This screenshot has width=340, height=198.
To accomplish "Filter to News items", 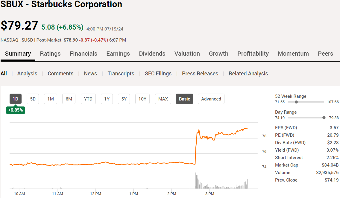I will pyautogui.click(x=90, y=74).
